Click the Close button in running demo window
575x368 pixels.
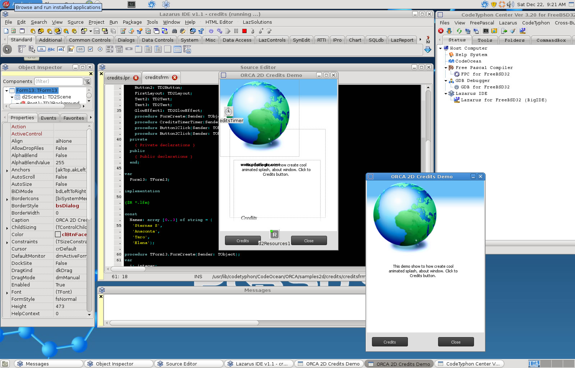[x=456, y=342]
